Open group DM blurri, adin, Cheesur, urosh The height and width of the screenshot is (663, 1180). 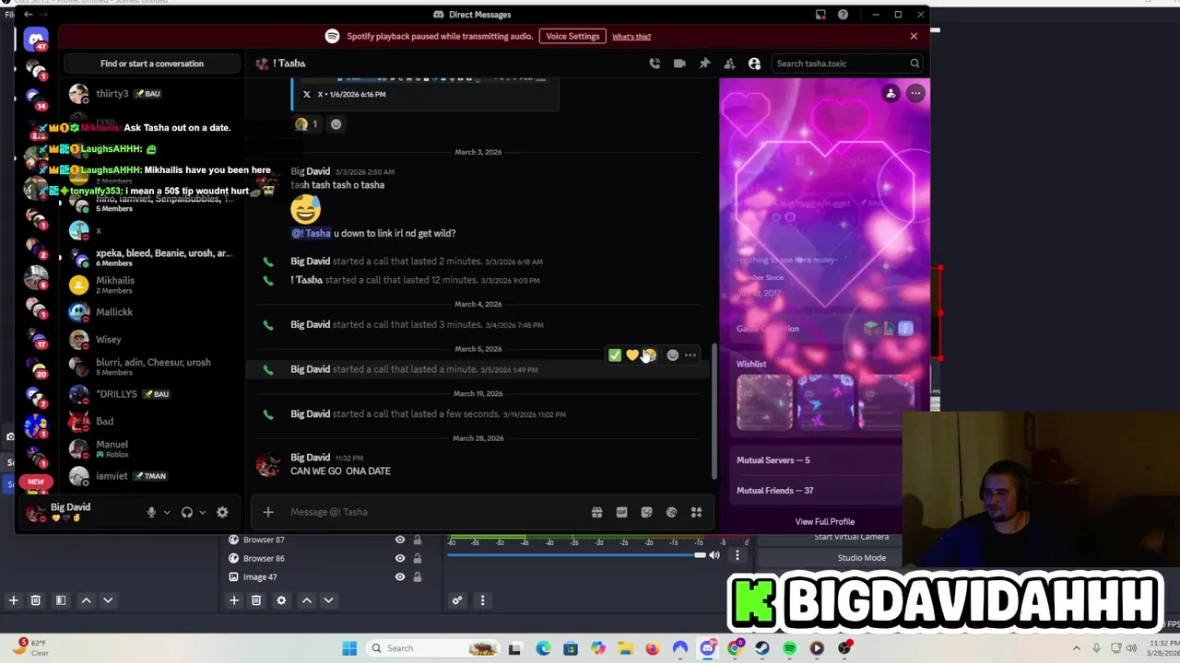152,366
